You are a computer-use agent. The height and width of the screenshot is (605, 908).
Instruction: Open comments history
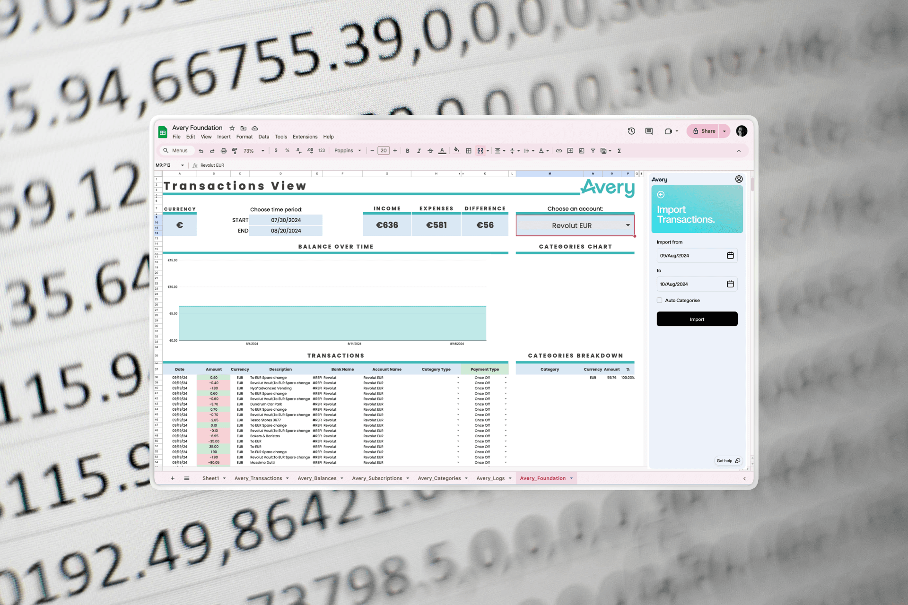(649, 131)
